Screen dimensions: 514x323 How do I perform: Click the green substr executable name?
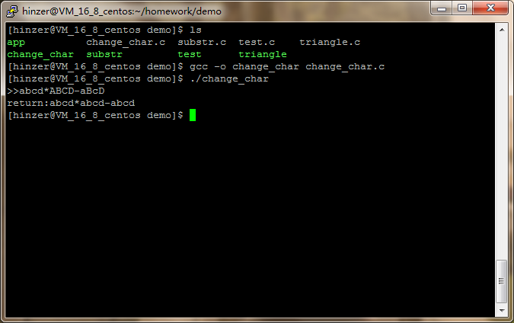pyautogui.click(x=104, y=54)
